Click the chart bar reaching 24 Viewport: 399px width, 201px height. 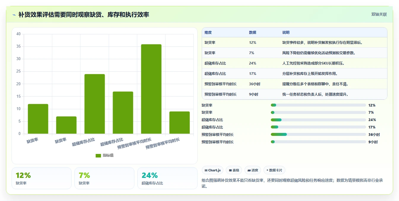pos(95,104)
